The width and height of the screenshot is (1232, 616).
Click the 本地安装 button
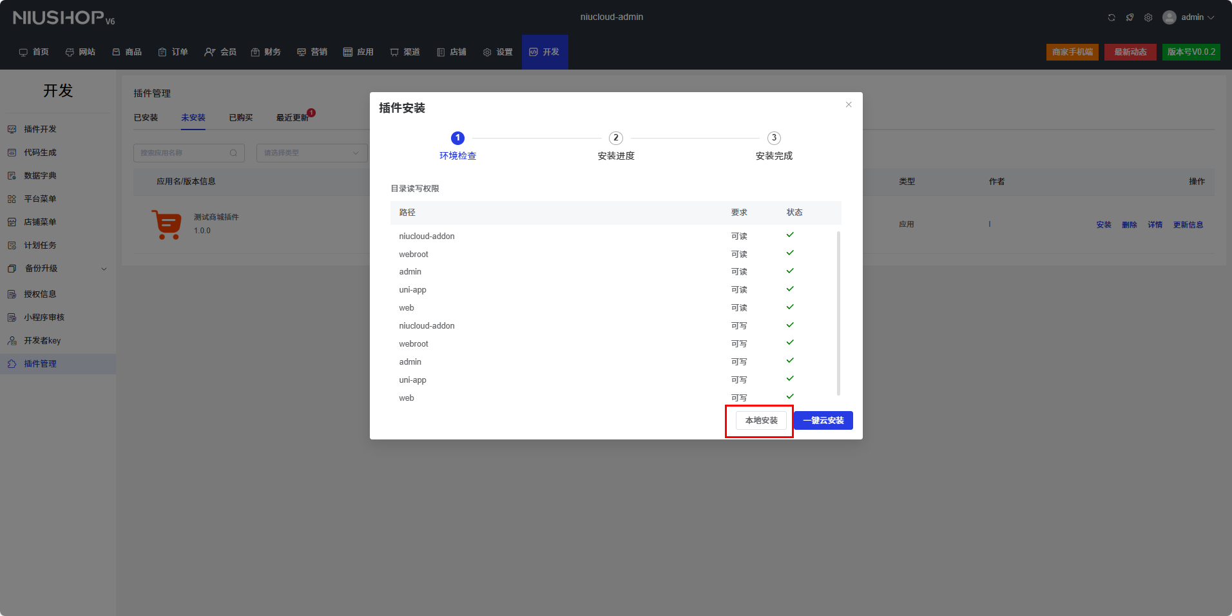[x=761, y=420]
